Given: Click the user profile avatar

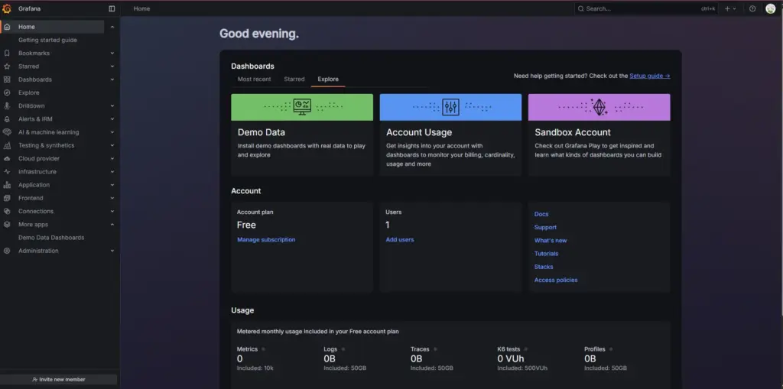Looking at the screenshot, I should point(770,8).
